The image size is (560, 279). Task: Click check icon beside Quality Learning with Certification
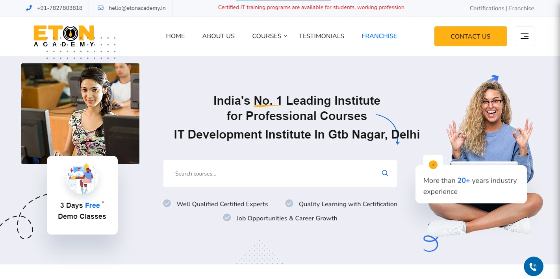point(289,203)
